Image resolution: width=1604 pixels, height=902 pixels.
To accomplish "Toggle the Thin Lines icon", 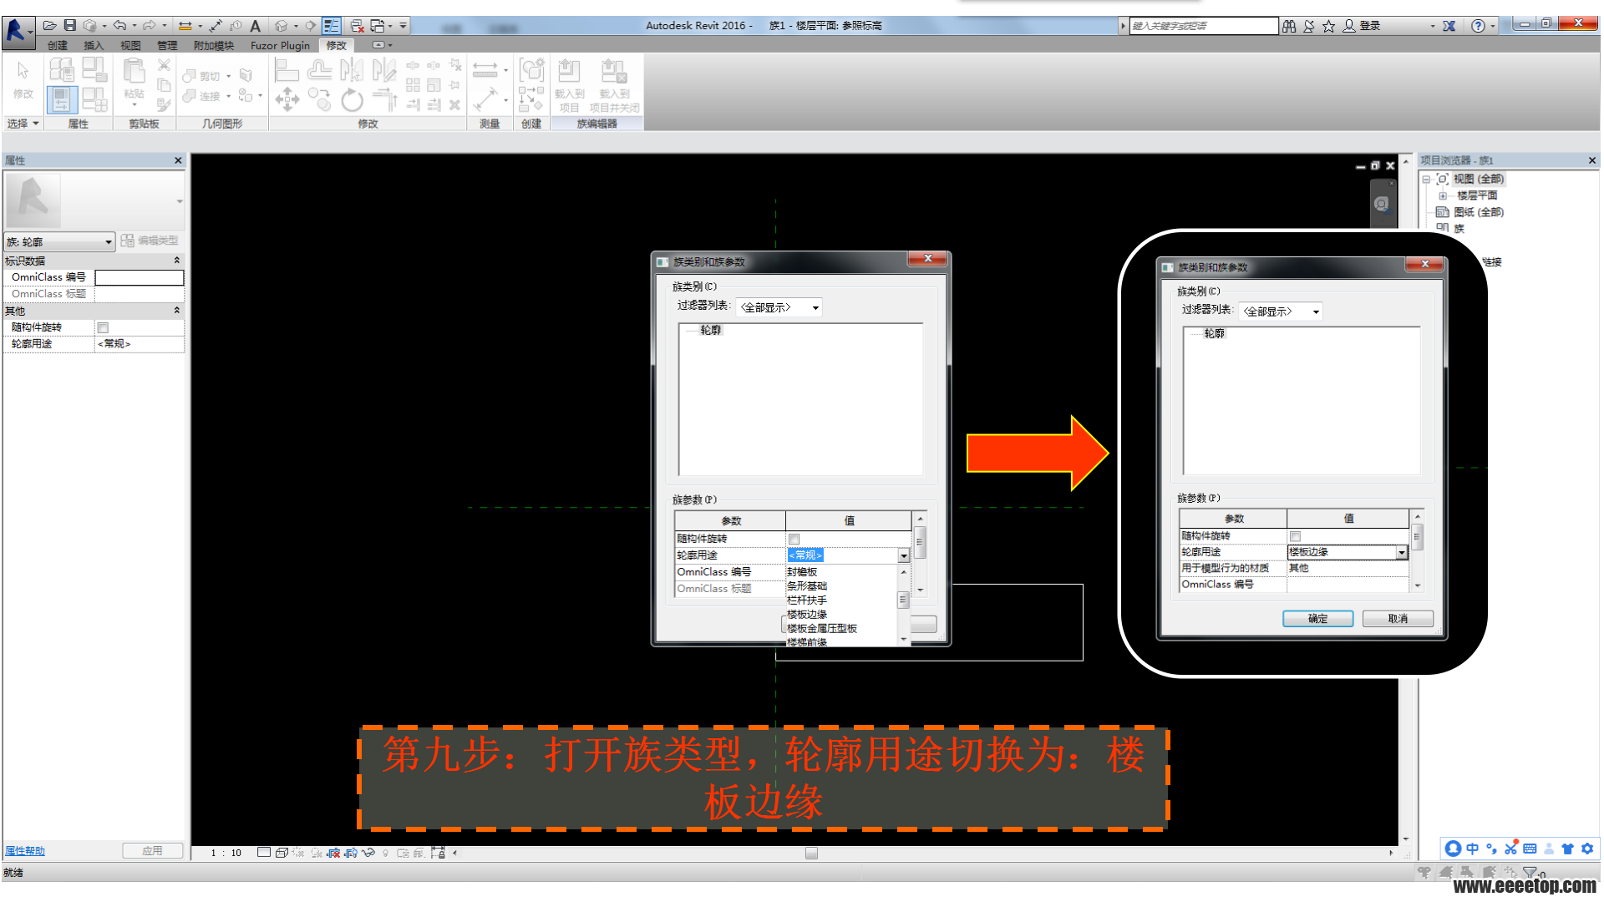I will click(332, 26).
